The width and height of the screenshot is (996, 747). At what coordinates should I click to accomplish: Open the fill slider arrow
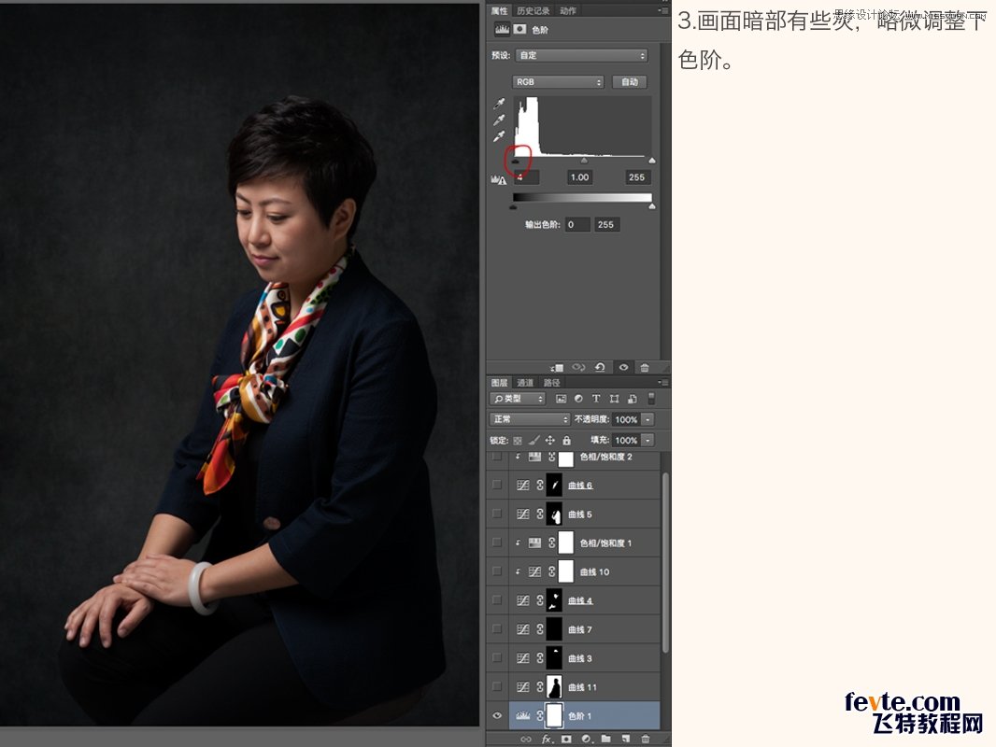[x=647, y=440]
